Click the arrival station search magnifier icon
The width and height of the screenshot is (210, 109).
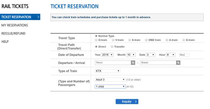tap(178, 63)
